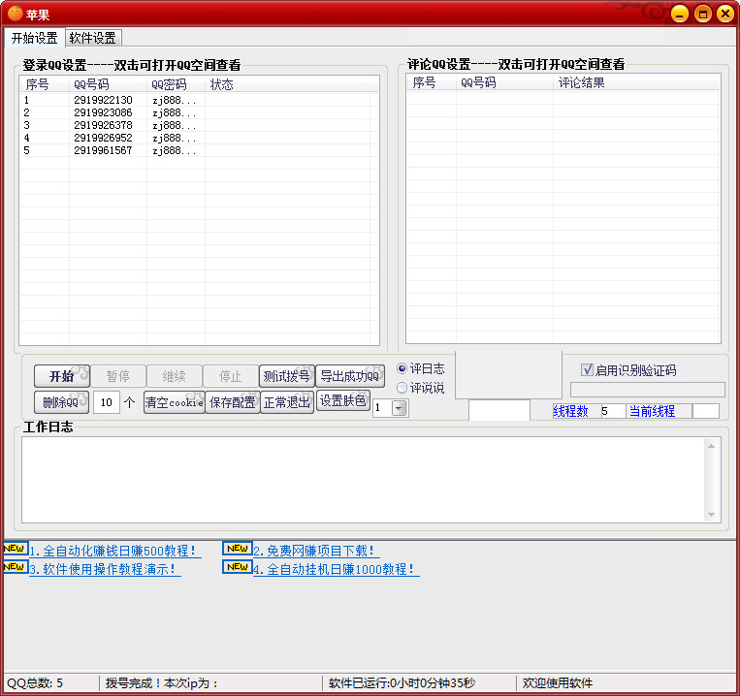Click NEW badge beside tutorial link 1

click(16, 549)
